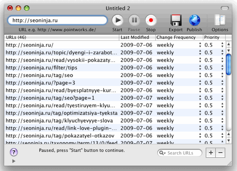Open help with the purple question mark

pos(14,152)
